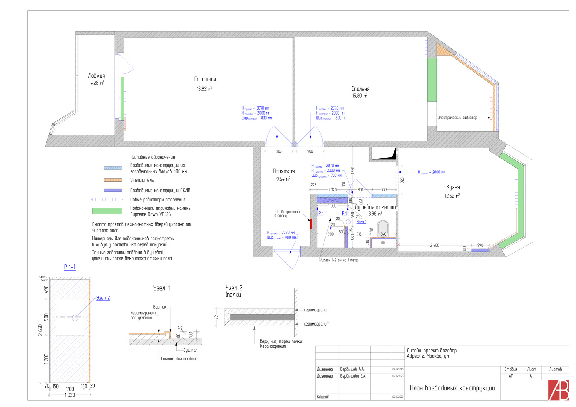576x407 pixels.
Task: Click the drain circle in section P.1-1
Action: point(75,317)
